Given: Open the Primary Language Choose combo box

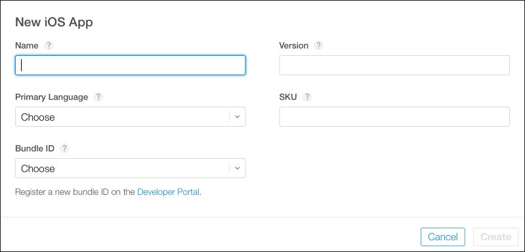Looking at the screenshot, I should 130,117.
